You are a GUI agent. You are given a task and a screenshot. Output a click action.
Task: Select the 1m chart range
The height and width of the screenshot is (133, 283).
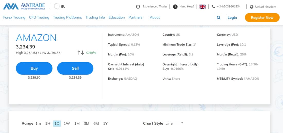click(38, 124)
